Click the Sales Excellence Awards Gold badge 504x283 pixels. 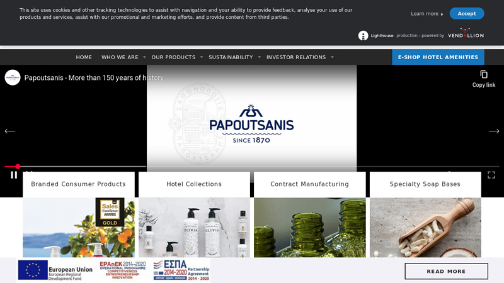[x=110, y=212]
